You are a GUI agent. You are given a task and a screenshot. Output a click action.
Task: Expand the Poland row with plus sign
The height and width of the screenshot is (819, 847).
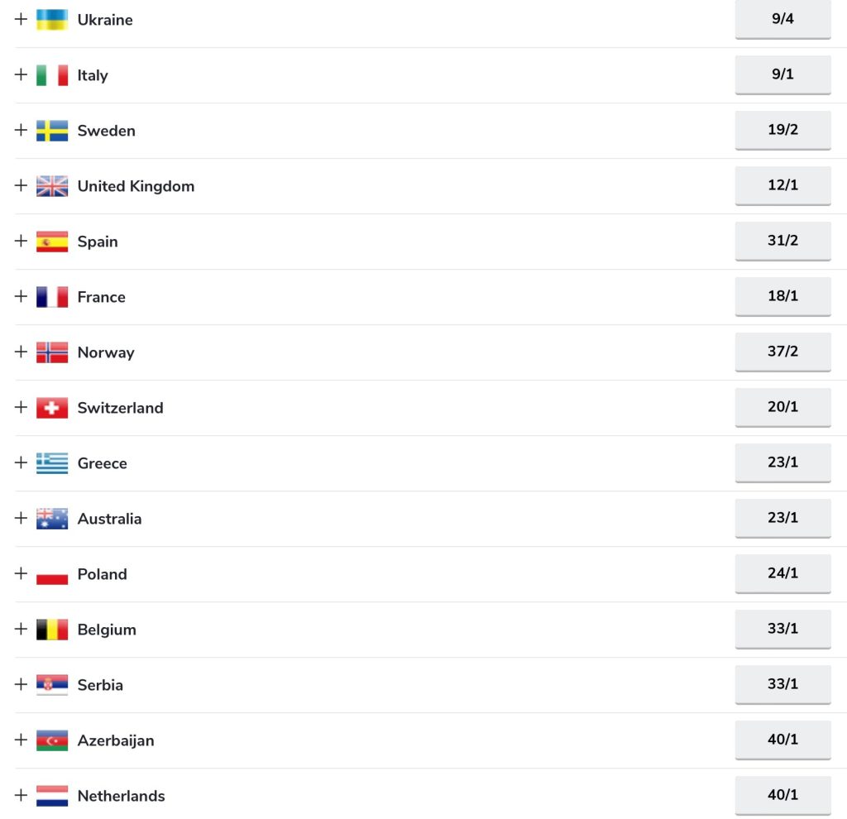click(x=21, y=573)
